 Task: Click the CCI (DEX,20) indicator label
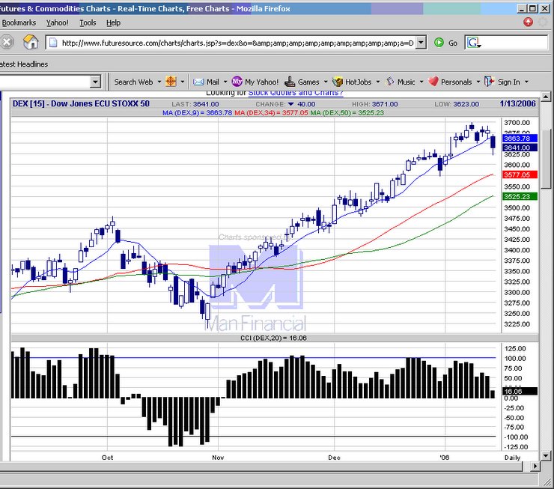(273, 338)
